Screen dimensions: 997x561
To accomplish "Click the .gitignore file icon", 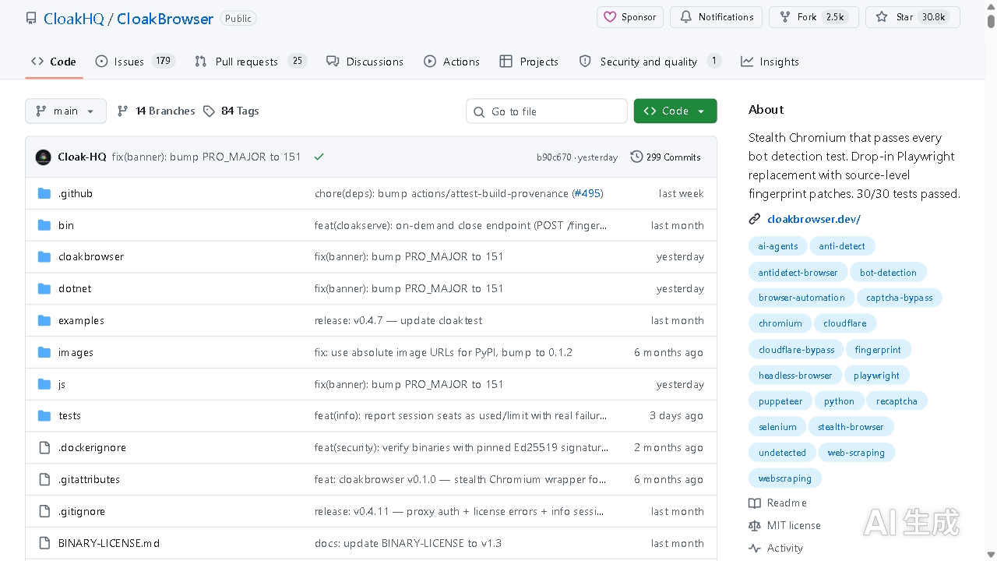I will pyautogui.click(x=44, y=511).
